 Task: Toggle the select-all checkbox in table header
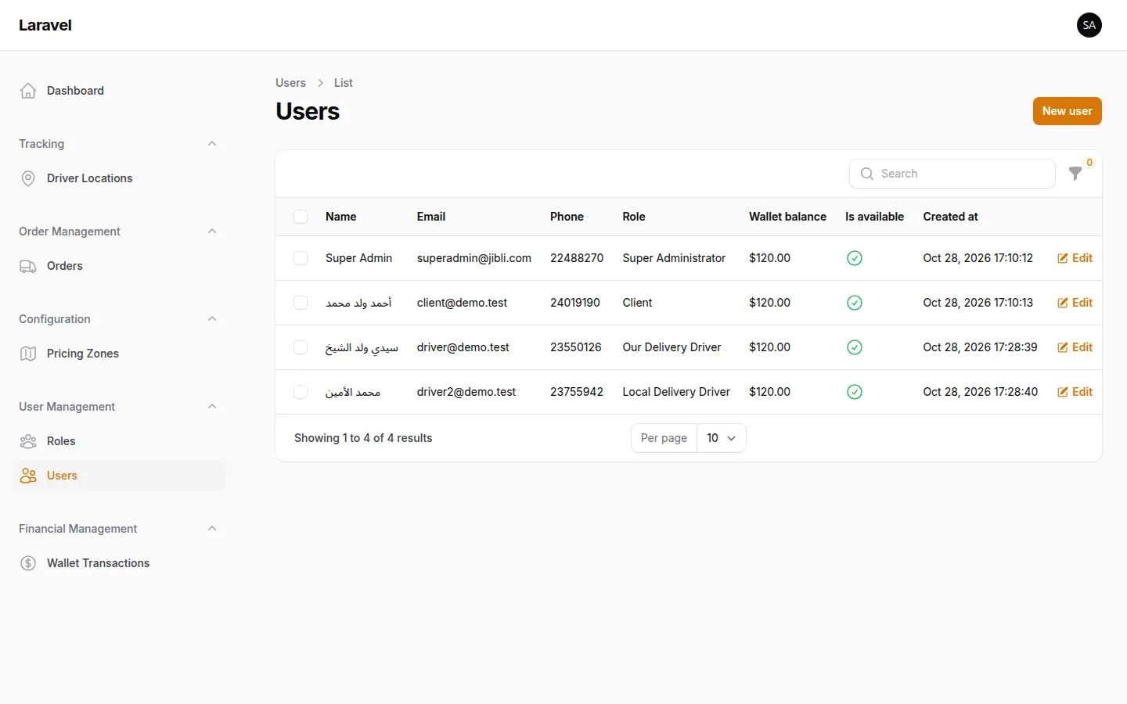(x=301, y=217)
